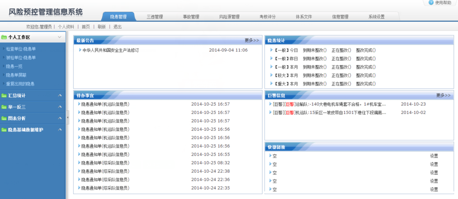Image resolution: width=458 pixels, height=199 pixels.
Task: Open 巨警 entry for 运输队 -140大巷电机车
Action: pos(329,104)
